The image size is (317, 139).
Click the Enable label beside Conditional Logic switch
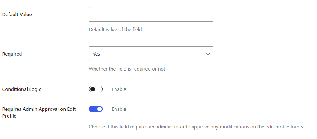(119, 89)
